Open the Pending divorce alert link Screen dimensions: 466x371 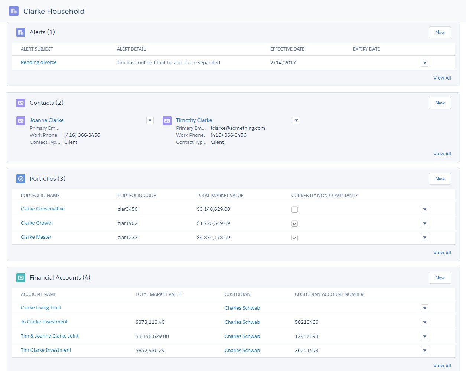coord(39,62)
